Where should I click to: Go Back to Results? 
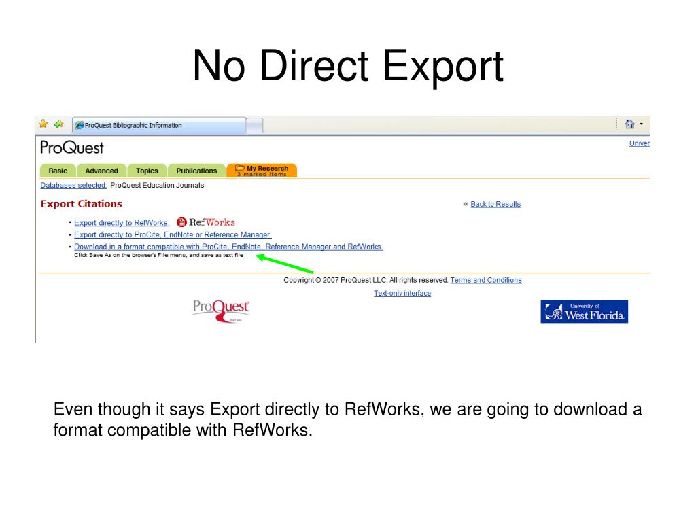click(x=495, y=204)
